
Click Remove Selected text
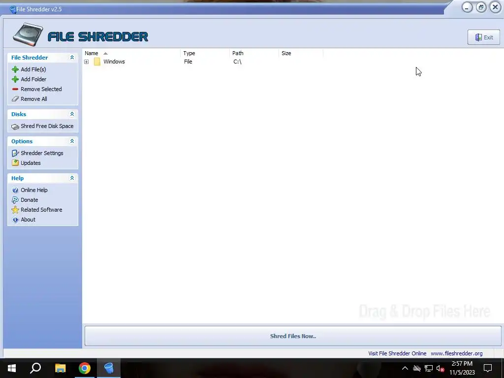[x=41, y=90]
